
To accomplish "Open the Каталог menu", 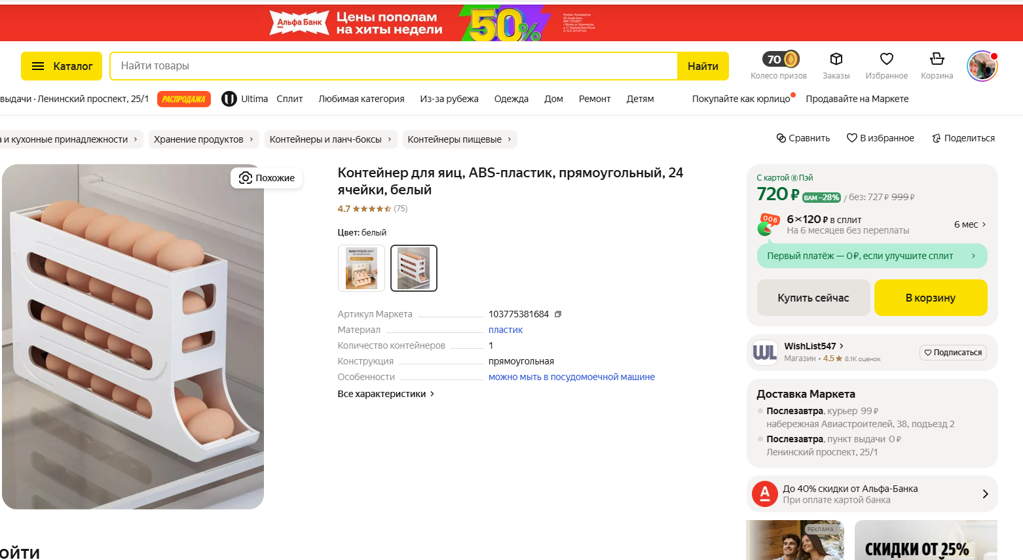I will (x=62, y=66).
